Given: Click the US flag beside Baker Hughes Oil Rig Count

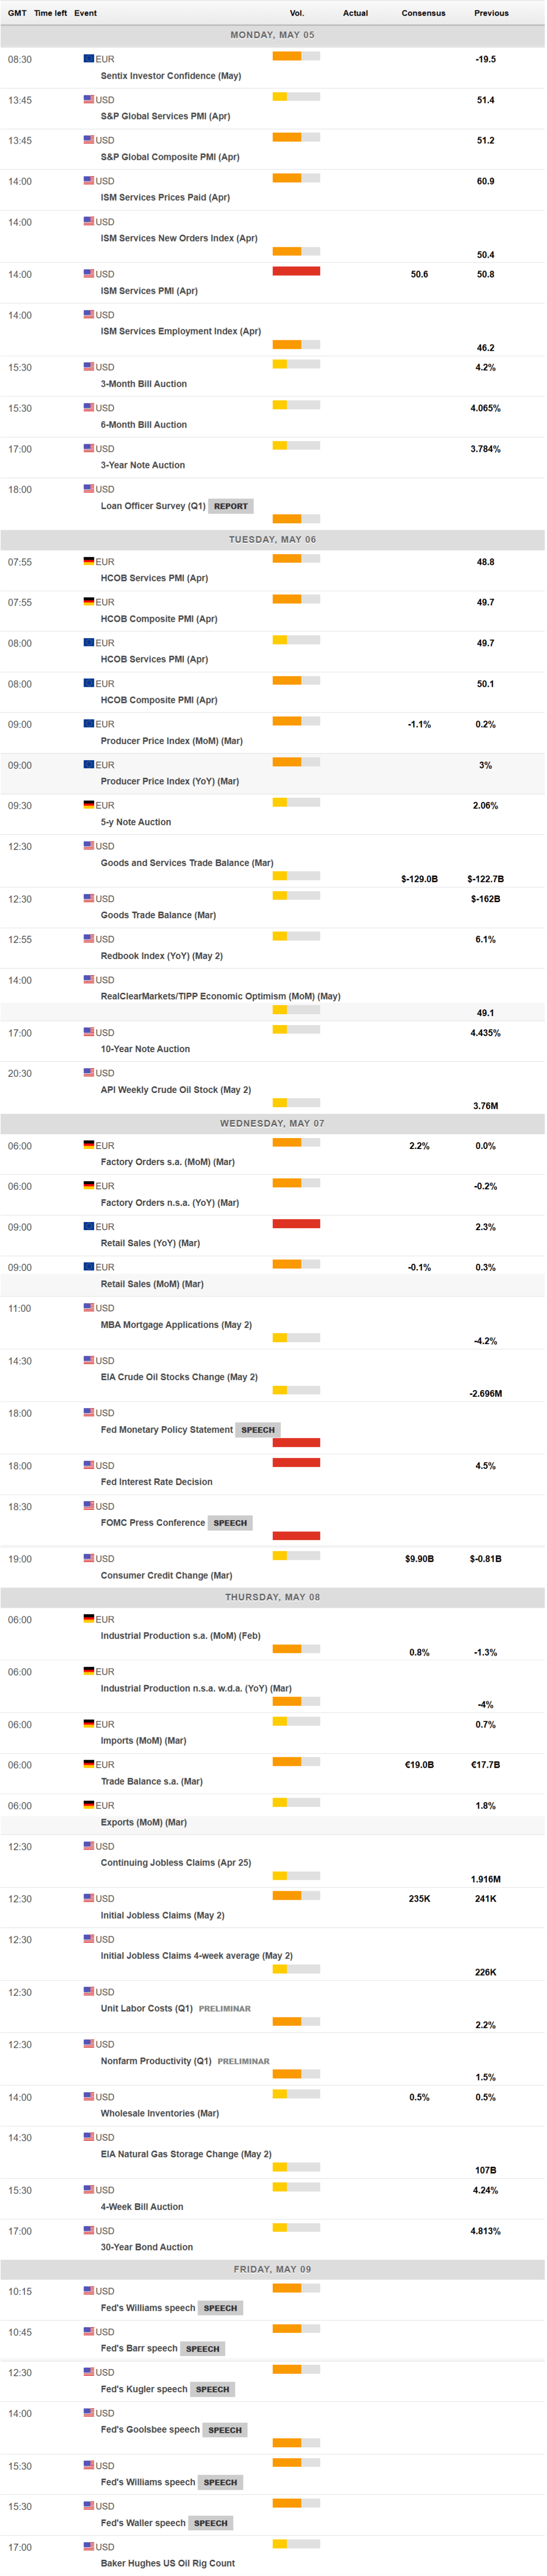Looking at the screenshot, I should pyautogui.click(x=88, y=2546).
